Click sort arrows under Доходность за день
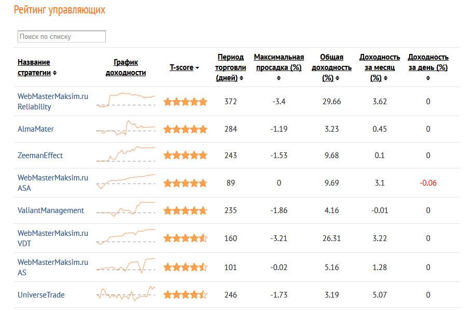This screenshot has height=310, width=472. (428, 78)
